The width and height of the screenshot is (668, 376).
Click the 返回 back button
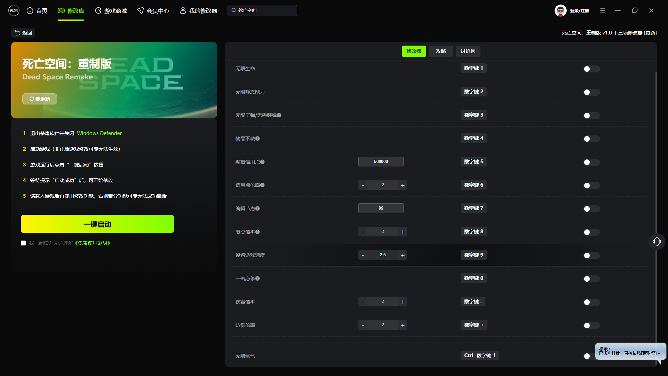tap(23, 33)
